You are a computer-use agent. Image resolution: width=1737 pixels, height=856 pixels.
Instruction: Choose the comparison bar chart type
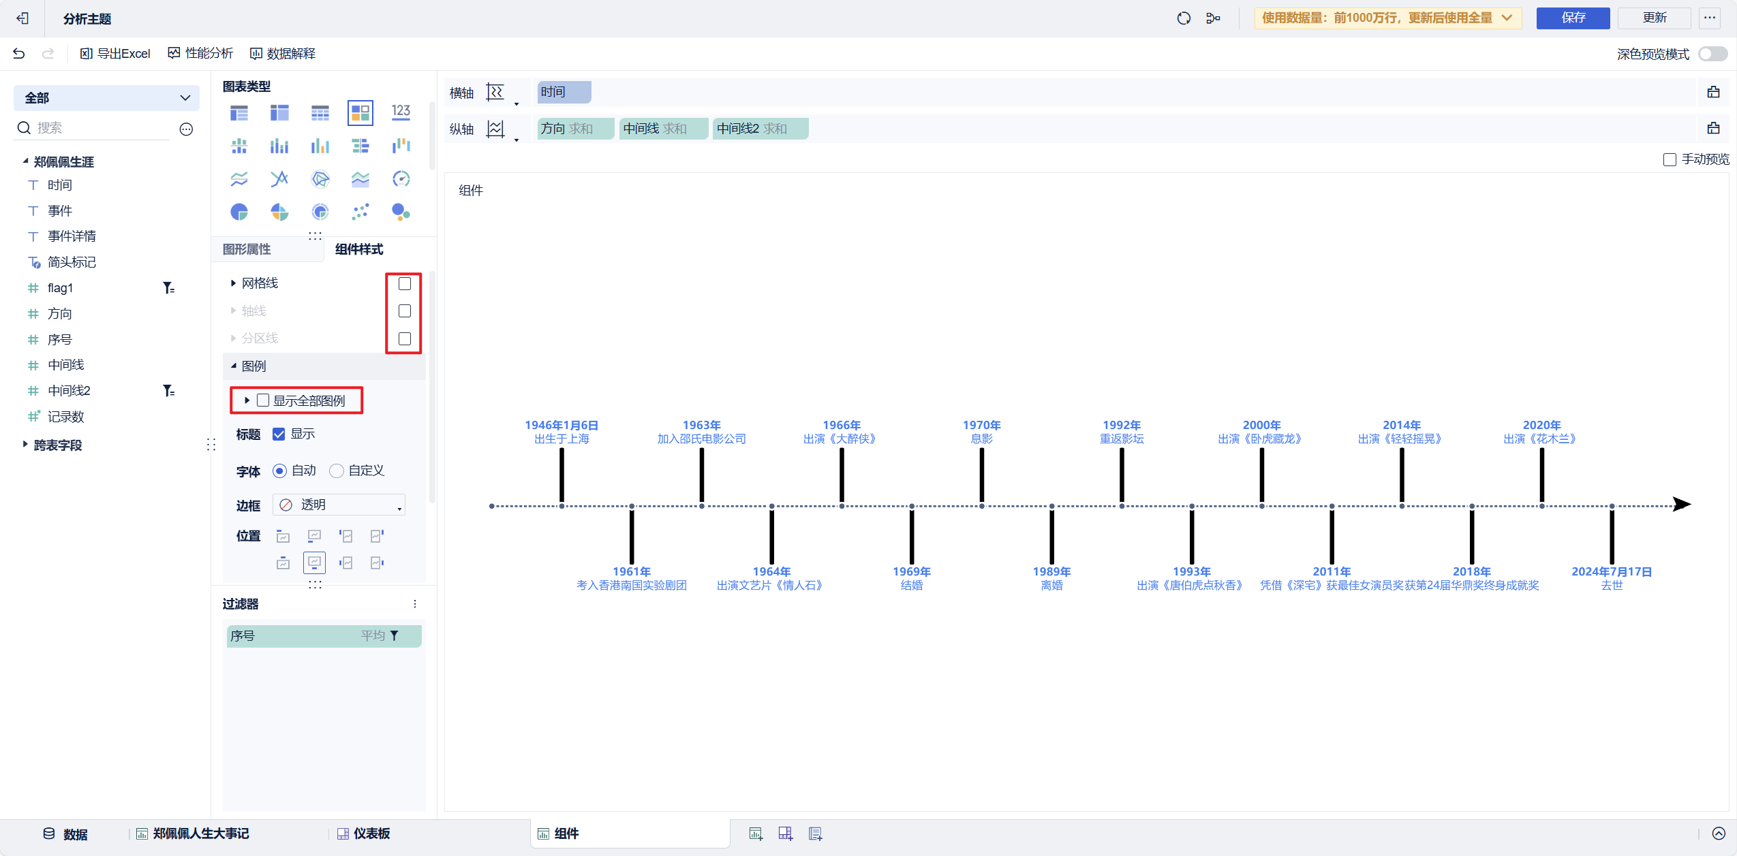click(x=360, y=146)
